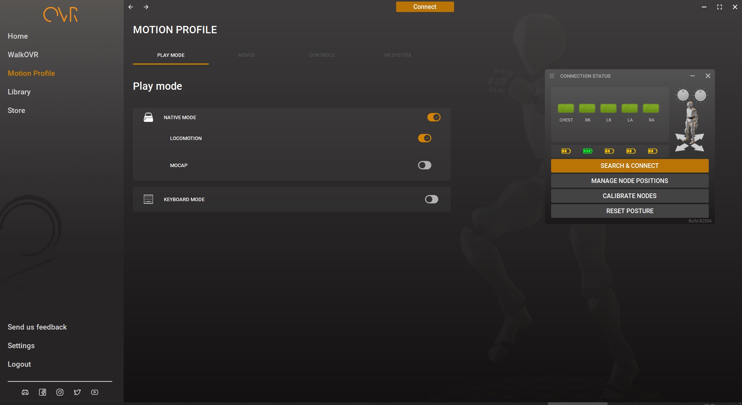The width and height of the screenshot is (742, 405).
Task: Open the Twitter social icon
Action: 77,392
